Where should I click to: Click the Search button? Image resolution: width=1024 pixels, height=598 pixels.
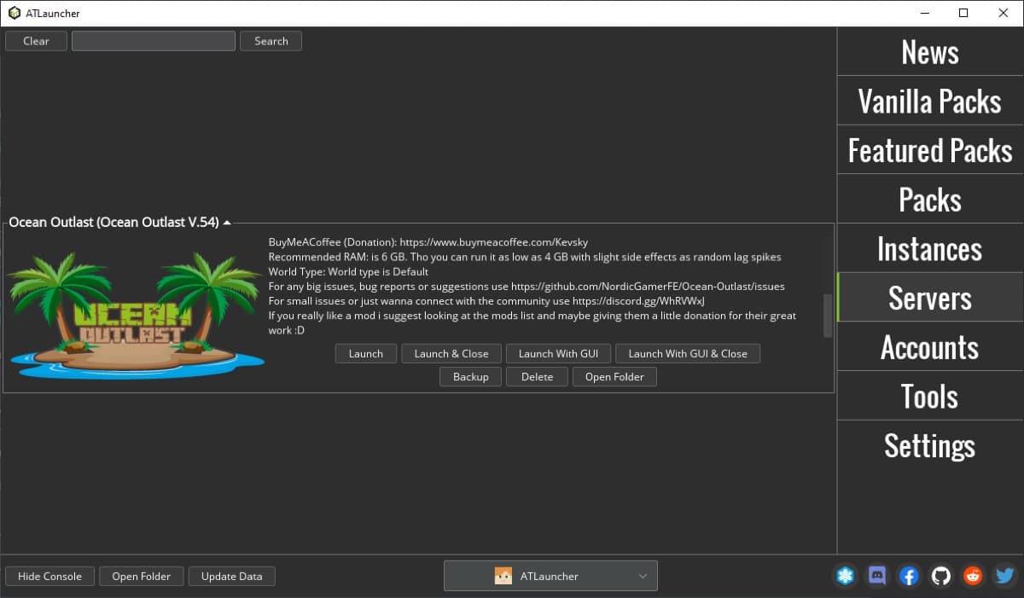(271, 41)
